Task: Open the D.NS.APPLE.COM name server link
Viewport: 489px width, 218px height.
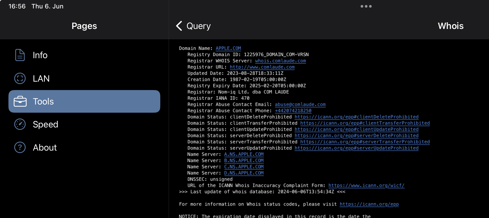Action: point(244,173)
